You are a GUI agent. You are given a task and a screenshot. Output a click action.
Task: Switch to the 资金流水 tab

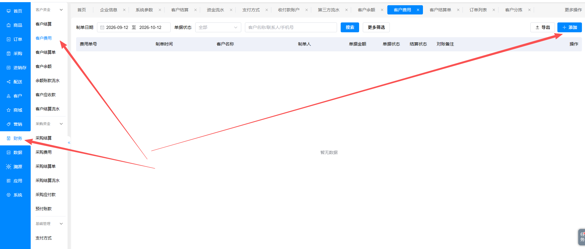tap(215, 10)
